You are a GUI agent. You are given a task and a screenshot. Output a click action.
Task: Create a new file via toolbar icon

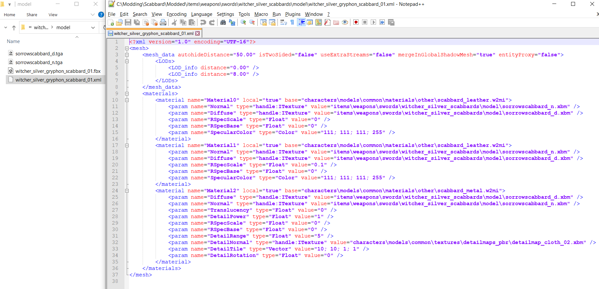pyautogui.click(x=111, y=22)
